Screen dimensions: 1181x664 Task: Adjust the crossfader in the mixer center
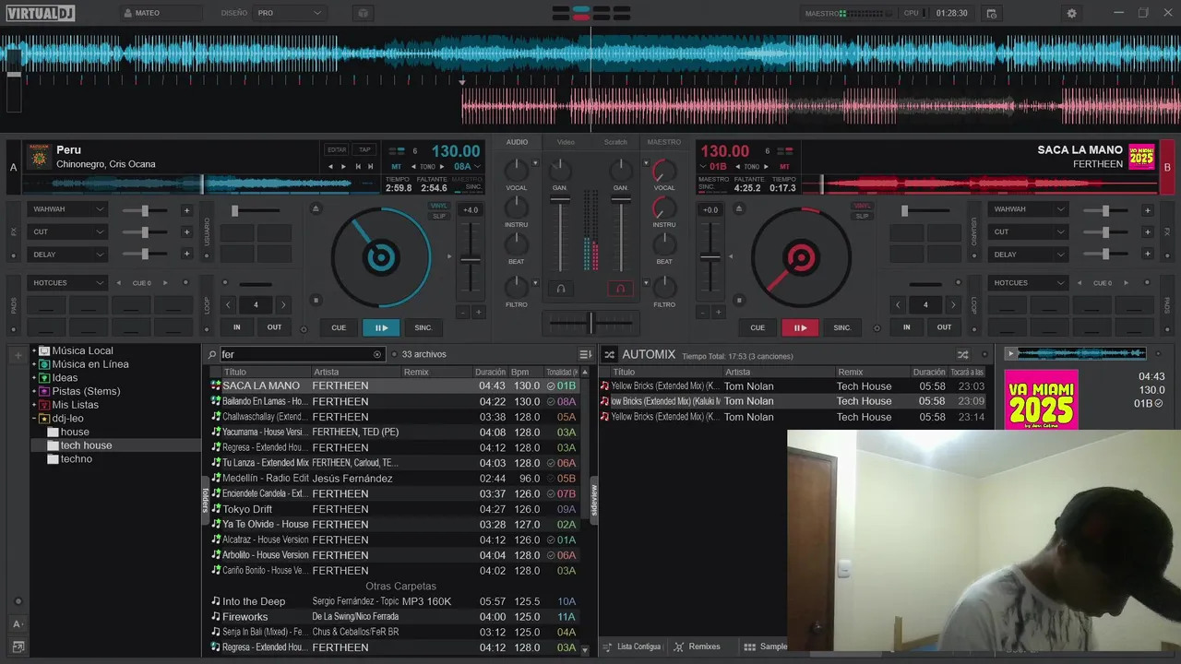(x=590, y=322)
